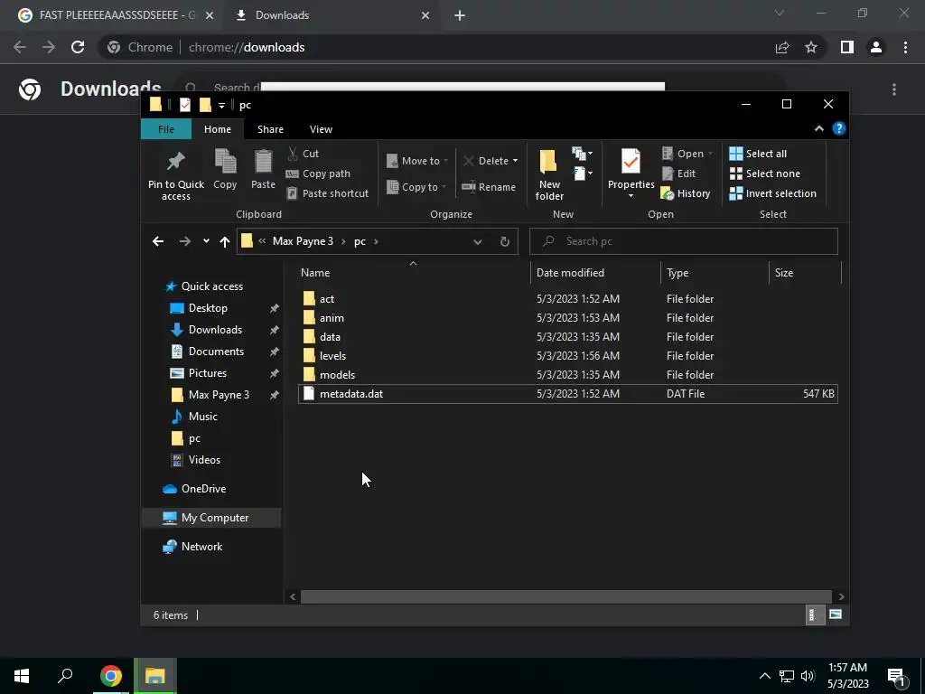Open the New item dropdown icon
The image size is (925, 694).
(x=583, y=154)
